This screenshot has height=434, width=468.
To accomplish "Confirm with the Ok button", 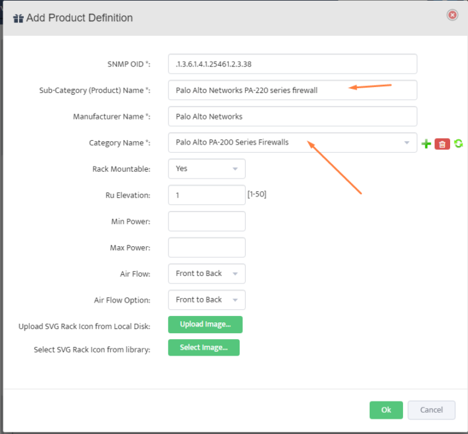I will 386,410.
